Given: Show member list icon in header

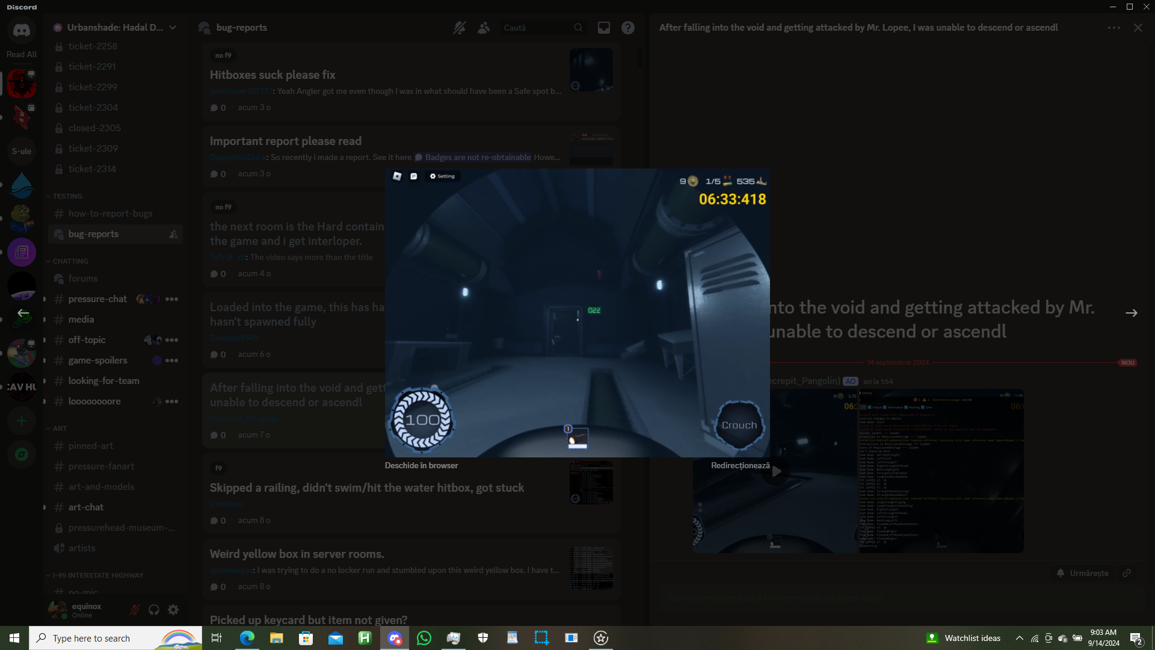Looking at the screenshot, I should [x=484, y=28].
